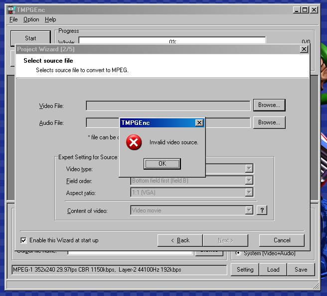Click the Save button
The height and width of the screenshot is (296, 327).
pos(301,270)
